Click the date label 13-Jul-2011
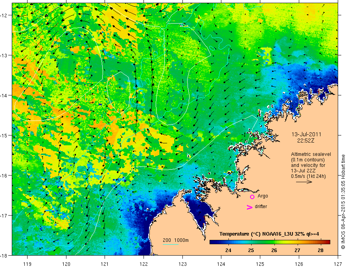Viewport: 346px width, 267px height. point(306,134)
